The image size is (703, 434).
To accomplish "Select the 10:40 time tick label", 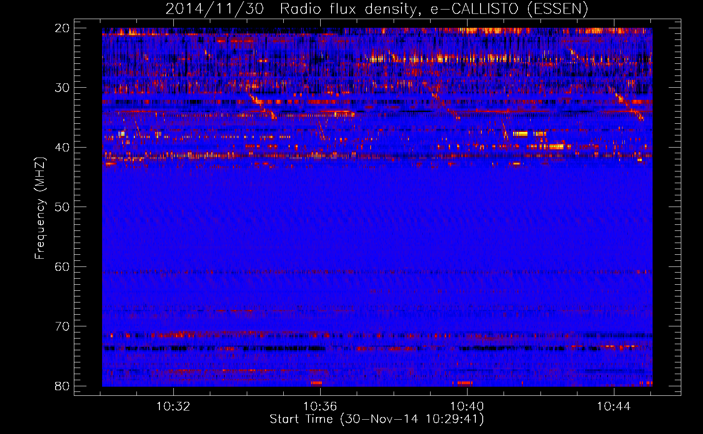I will (x=467, y=407).
